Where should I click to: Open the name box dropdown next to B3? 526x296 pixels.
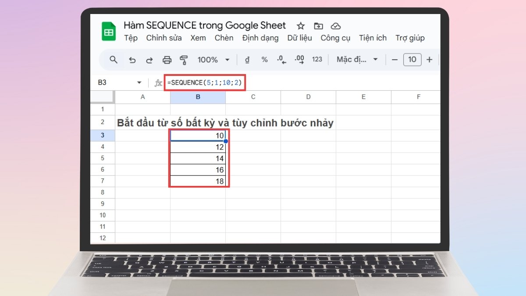point(139,82)
